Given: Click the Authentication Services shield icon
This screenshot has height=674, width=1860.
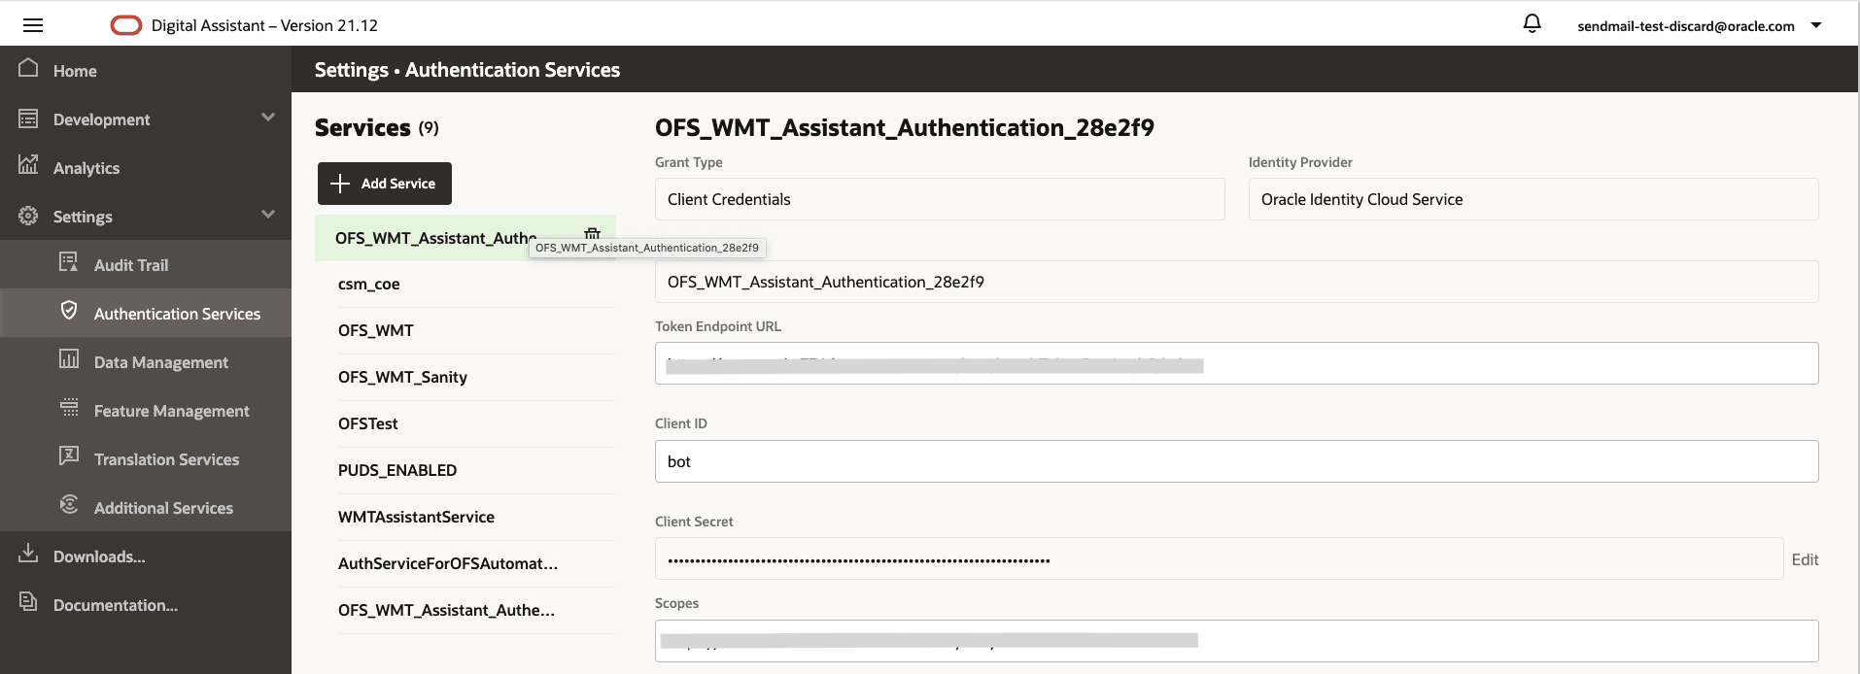Looking at the screenshot, I should pyautogui.click(x=69, y=311).
